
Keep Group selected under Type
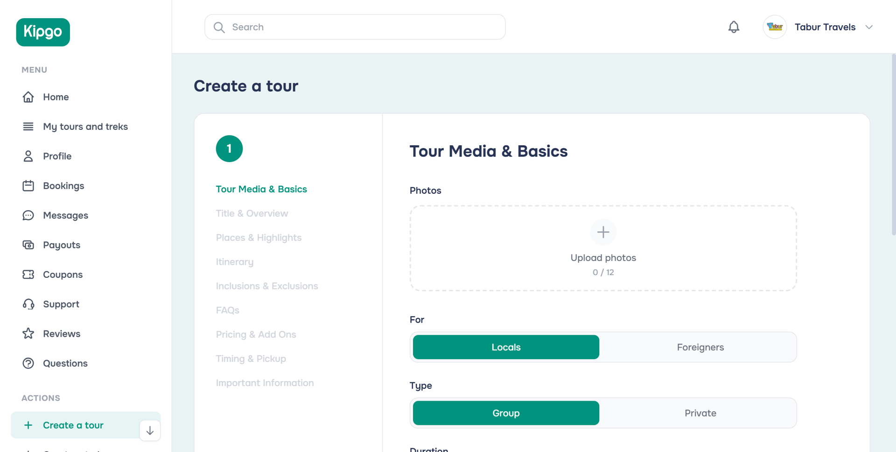point(505,413)
